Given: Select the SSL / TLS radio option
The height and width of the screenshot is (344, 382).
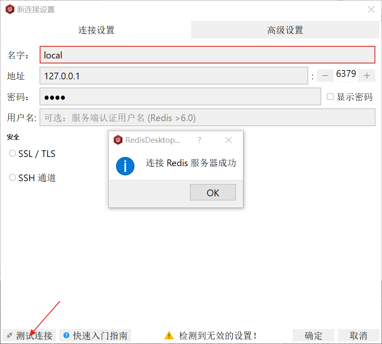Looking at the screenshot, I should click(x=13, y=154).
